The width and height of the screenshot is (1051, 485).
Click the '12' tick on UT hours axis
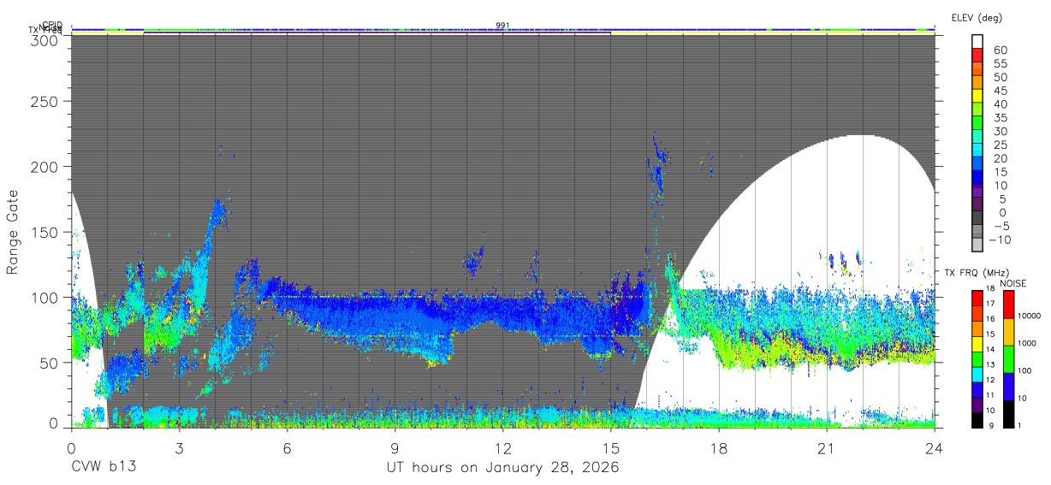point(502,447)
